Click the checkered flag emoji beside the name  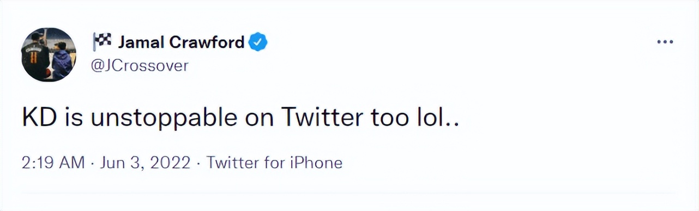pos(102,41)
